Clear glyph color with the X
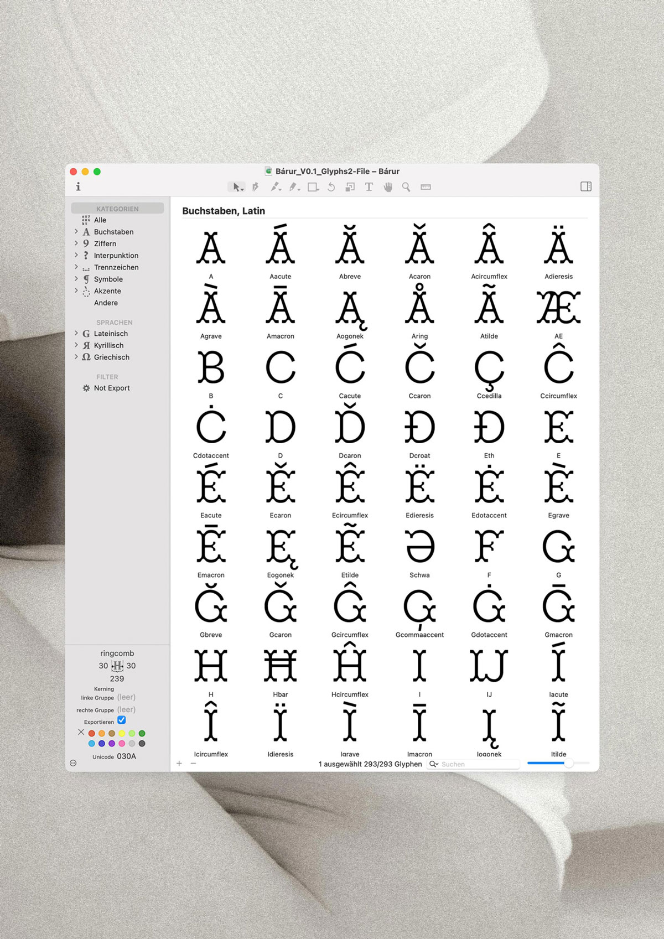 tap(81, 732)
